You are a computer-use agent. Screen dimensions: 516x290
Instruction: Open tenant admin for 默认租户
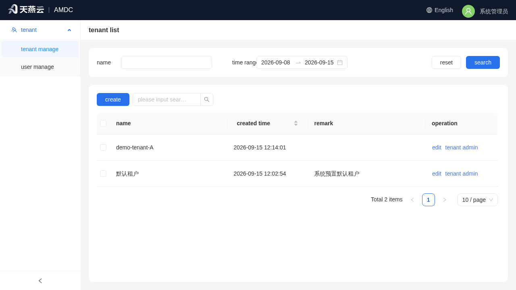pyautogui.click(x=462, y=174)
